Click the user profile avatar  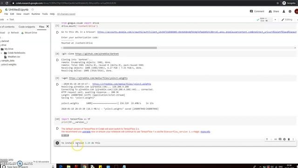296,11
